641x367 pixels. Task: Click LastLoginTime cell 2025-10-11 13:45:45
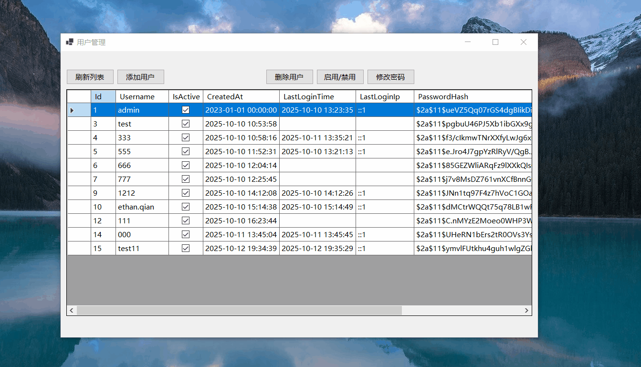pos(317,234)
